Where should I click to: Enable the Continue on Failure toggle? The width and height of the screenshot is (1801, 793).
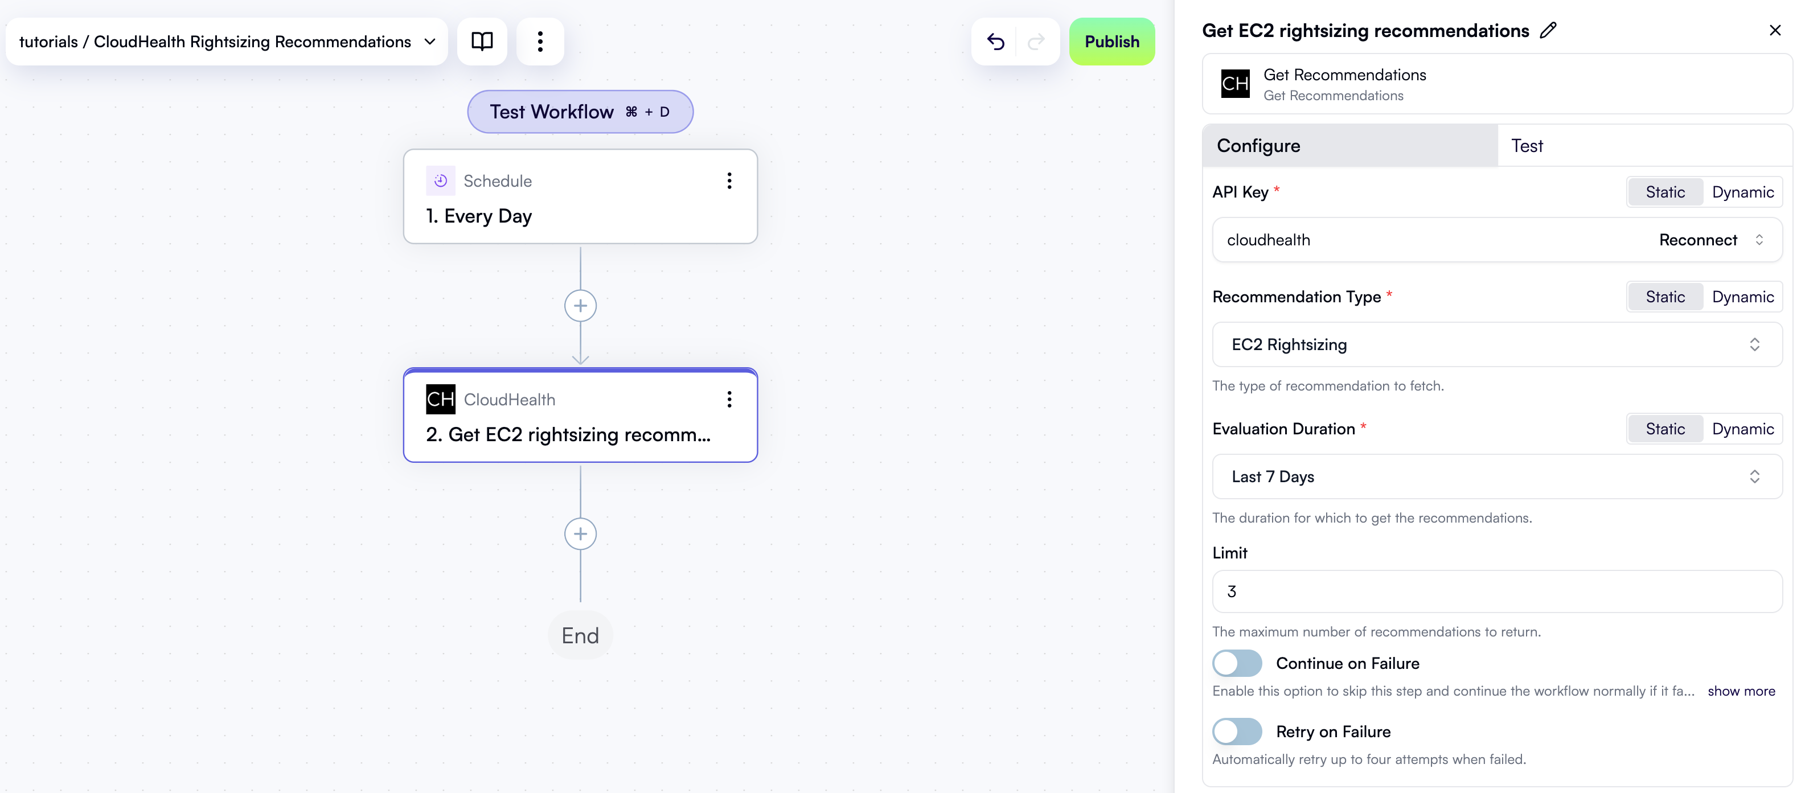click(x=1237, y=663)
